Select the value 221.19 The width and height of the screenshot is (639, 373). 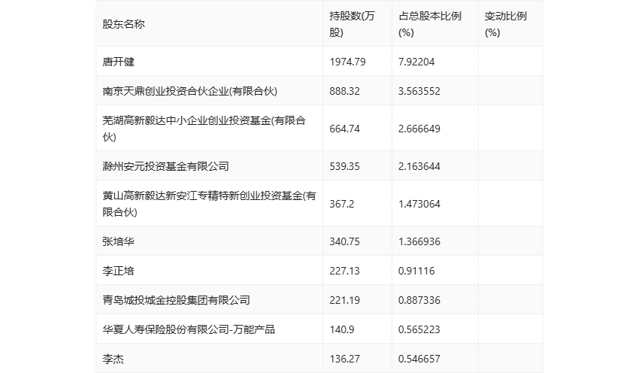pyautogui.click(x=345, y=300)
